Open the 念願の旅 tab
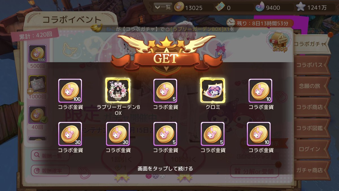The height and width of the screenshot is (191, 339). pyautogui.click(x=309, y=86)
